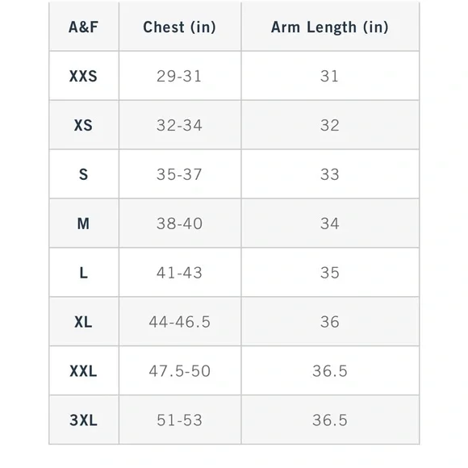The height and width of the screenshot is (468, 468).
Task: Select arm length 36.5 for 3XL
Action: tap(330, 420)
